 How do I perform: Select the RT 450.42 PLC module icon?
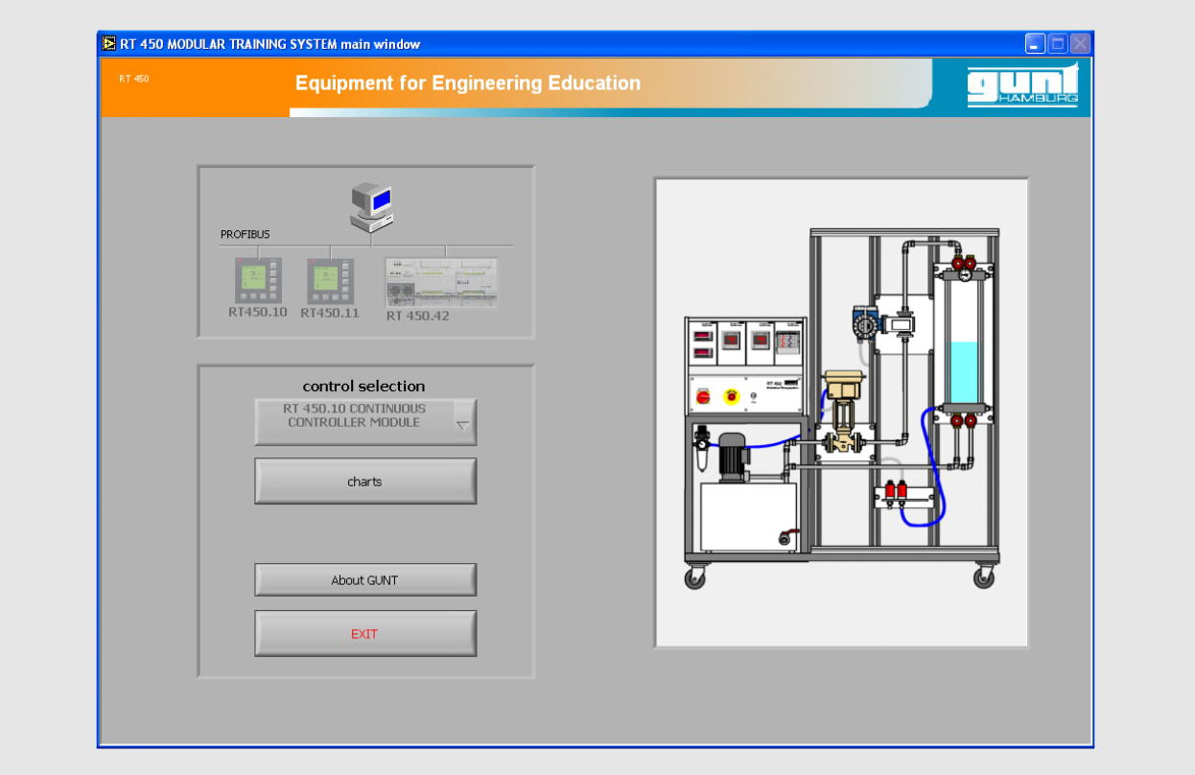pos(441,282)
